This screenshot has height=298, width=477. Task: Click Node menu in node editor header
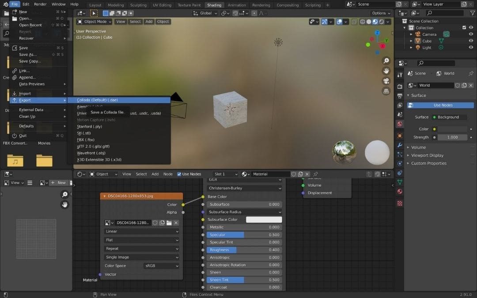pos(168,174)
